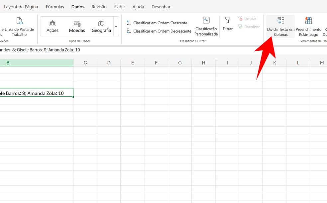The image size is (327, 203).
Task: Click Dividir Texto em Colunas
Action: click(x=280, y=27)
